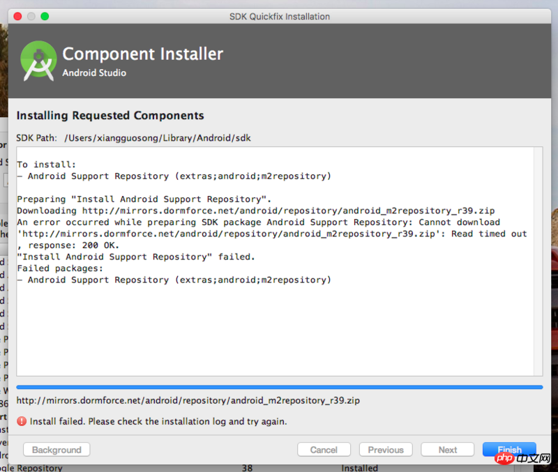Send the install to Background
Viewport: 558px width, 472px height.
56,450
